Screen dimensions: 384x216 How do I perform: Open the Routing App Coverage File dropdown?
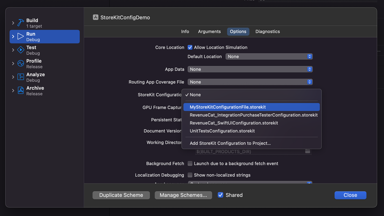click(250, 82)
